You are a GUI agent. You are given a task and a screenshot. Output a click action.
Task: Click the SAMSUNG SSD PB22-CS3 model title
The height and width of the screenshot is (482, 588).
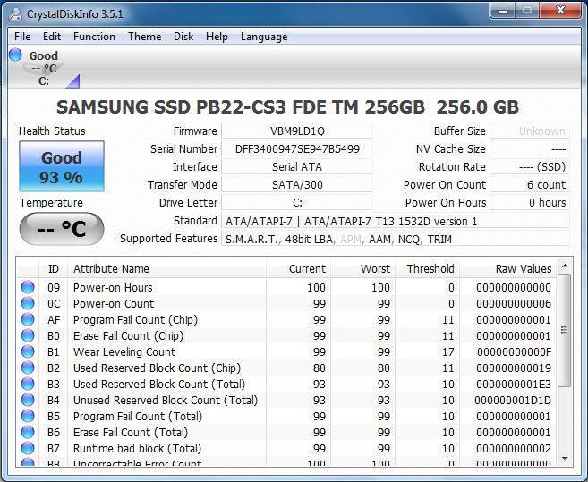[x=287, y=107]
